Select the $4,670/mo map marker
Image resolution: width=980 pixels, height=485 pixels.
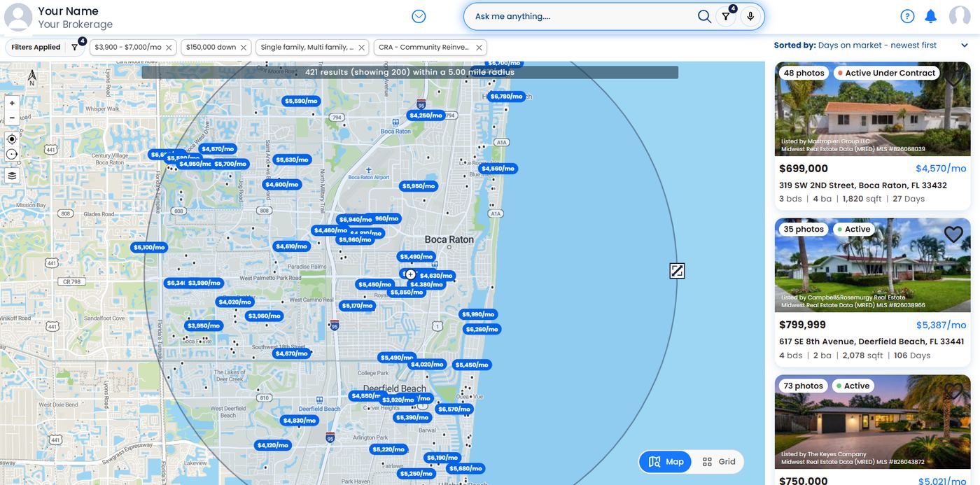point(291,353)
